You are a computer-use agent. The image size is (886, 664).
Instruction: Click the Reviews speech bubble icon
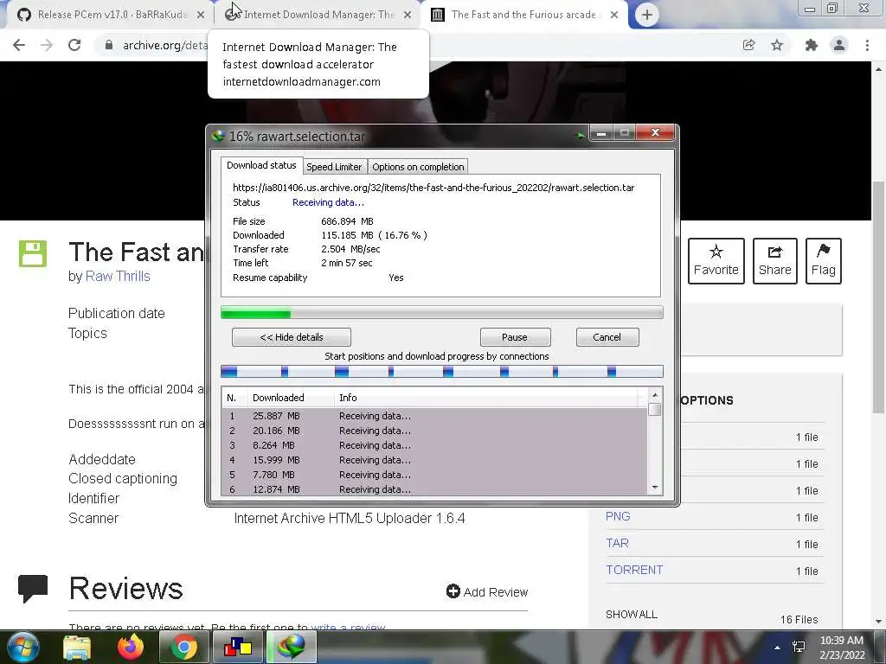click(33, 588)
